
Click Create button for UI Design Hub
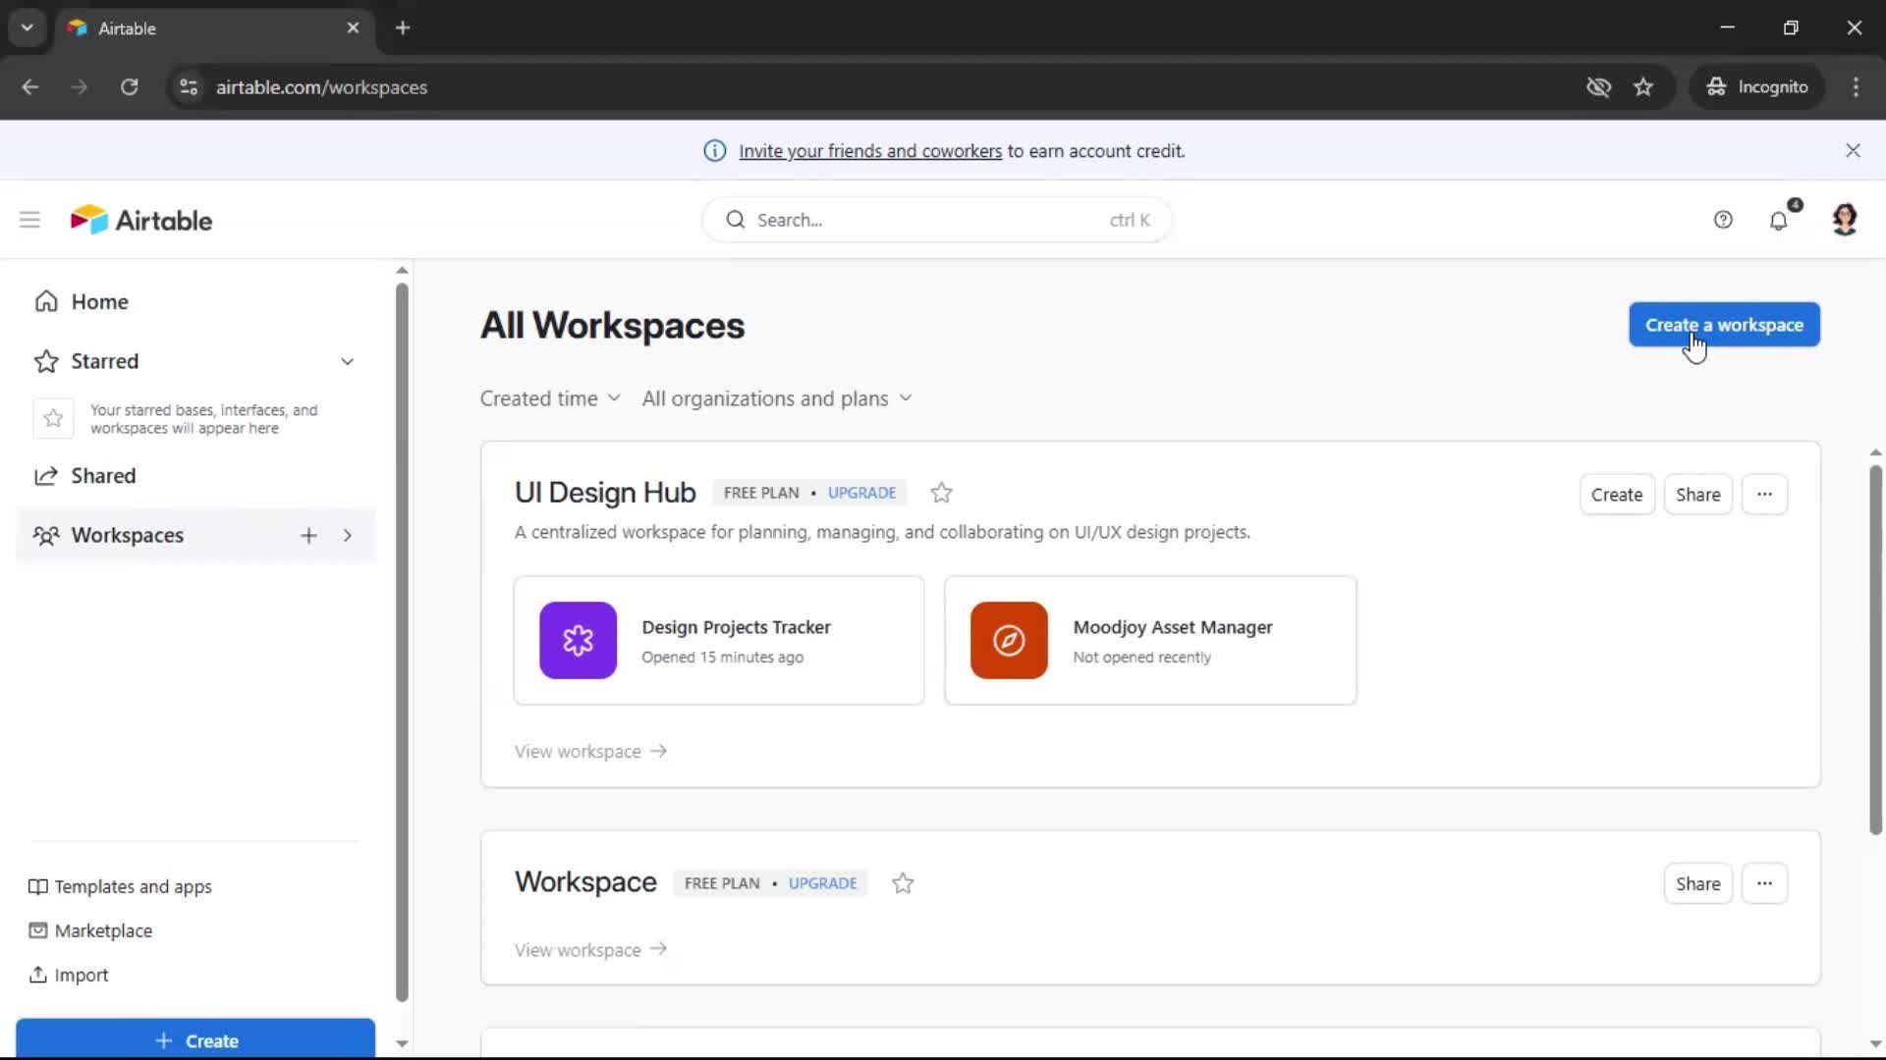[1616, 494]
